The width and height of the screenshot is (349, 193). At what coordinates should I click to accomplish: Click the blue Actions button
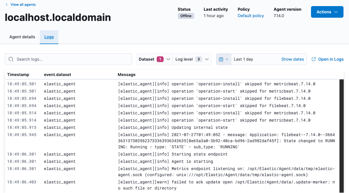click(x=327, y=12)
